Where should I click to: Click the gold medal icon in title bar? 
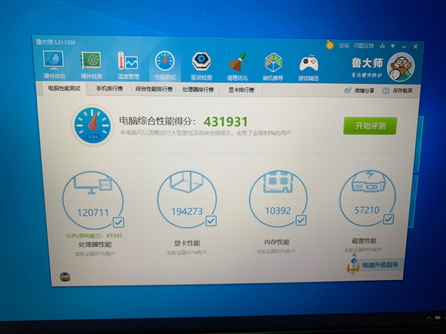[330, 45]
